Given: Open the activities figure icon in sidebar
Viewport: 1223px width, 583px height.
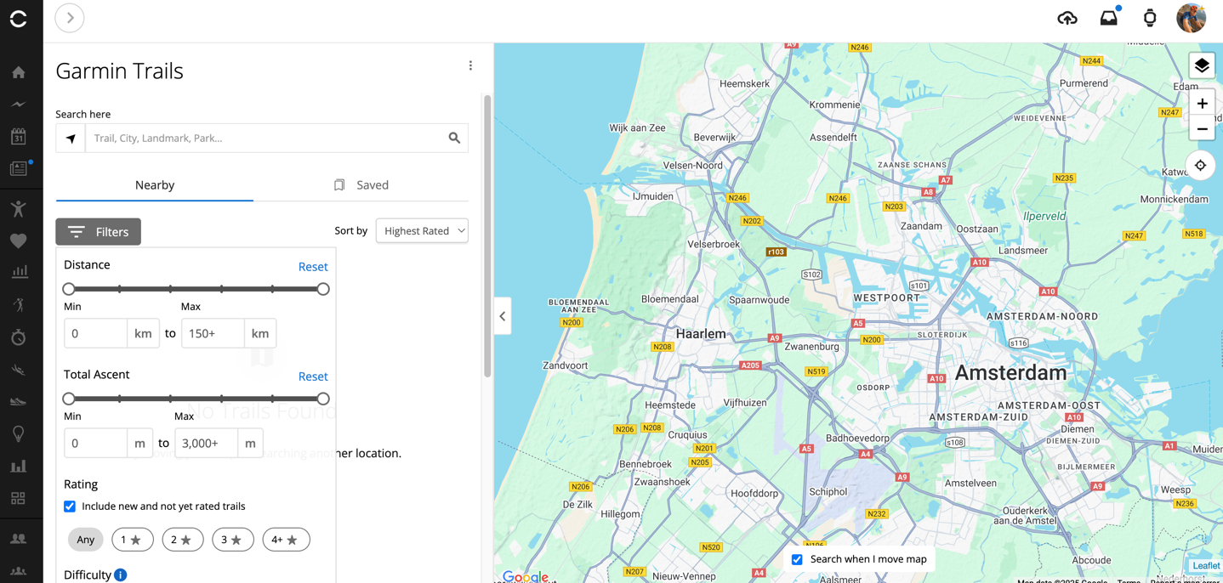Looking at the screenshot, I should (x=19, y=208).
